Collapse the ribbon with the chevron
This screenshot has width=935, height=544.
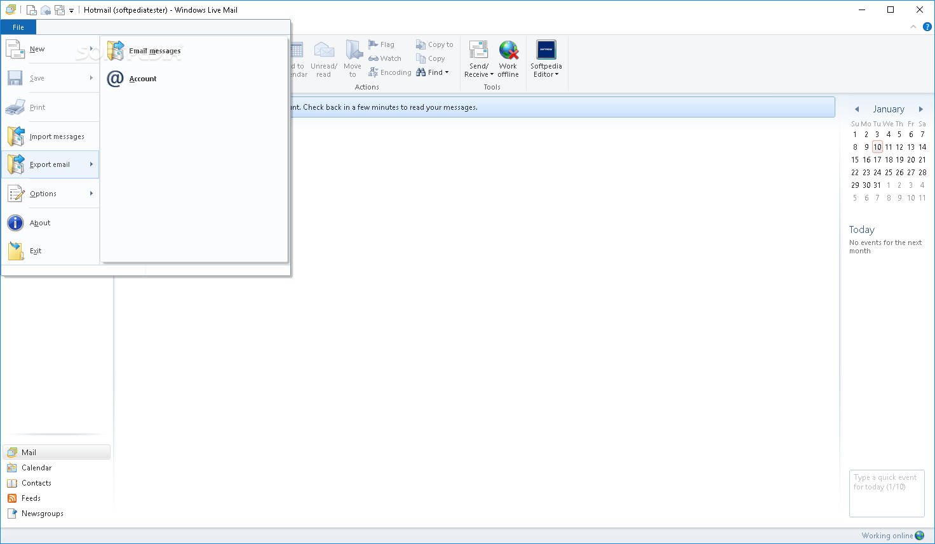(x=913, y=27)
